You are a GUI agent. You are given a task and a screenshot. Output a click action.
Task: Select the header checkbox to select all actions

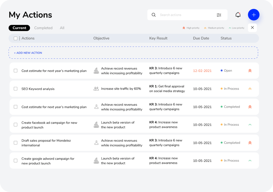pos(16,38)
